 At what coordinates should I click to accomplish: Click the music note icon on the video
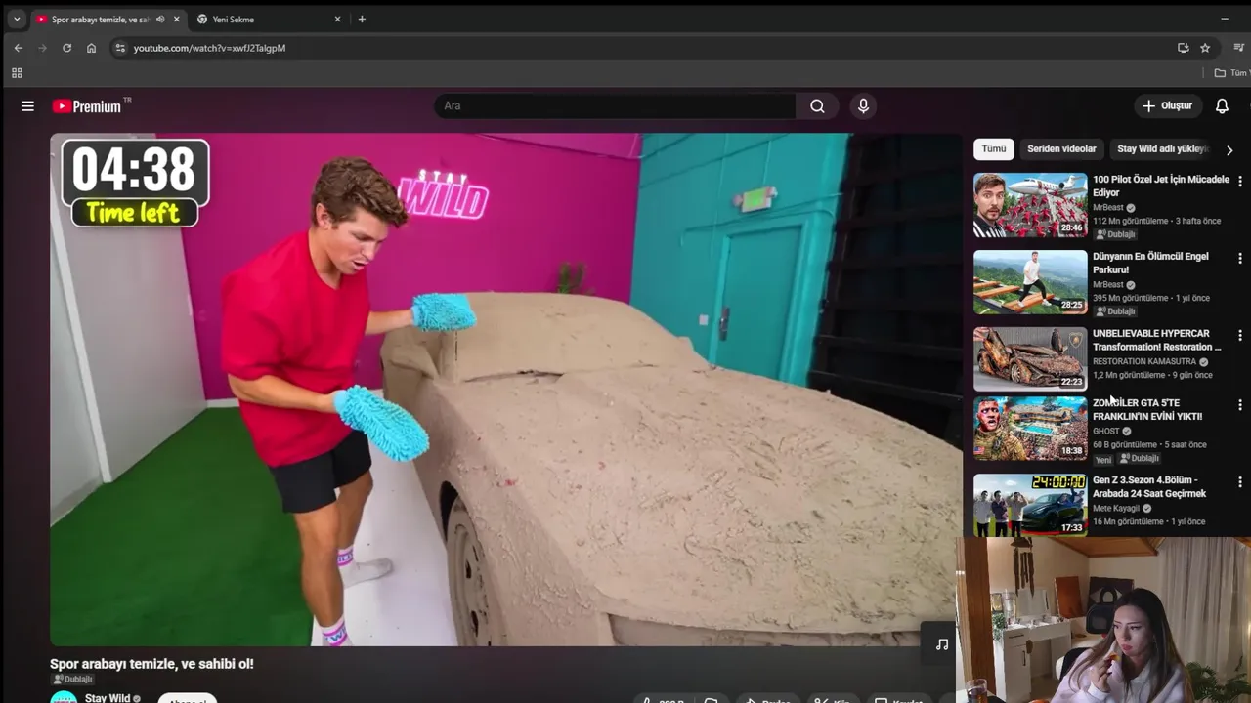942,644
